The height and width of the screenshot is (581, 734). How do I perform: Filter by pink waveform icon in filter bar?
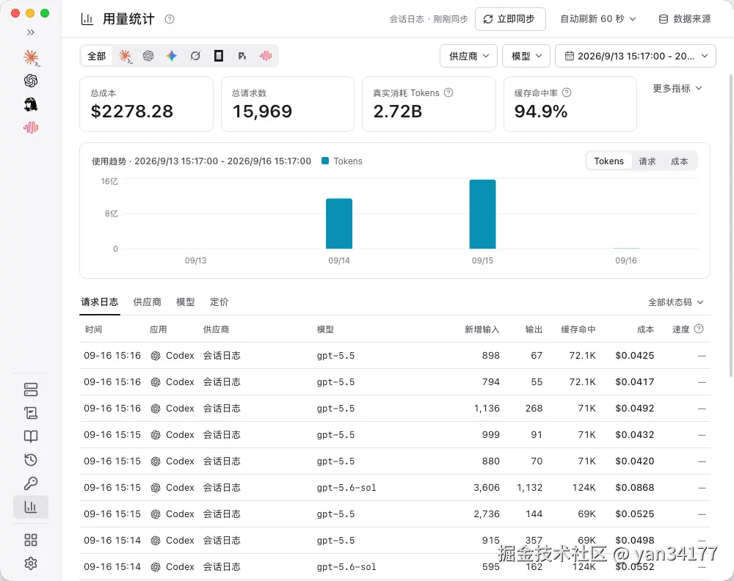click(x=266, y=56)
